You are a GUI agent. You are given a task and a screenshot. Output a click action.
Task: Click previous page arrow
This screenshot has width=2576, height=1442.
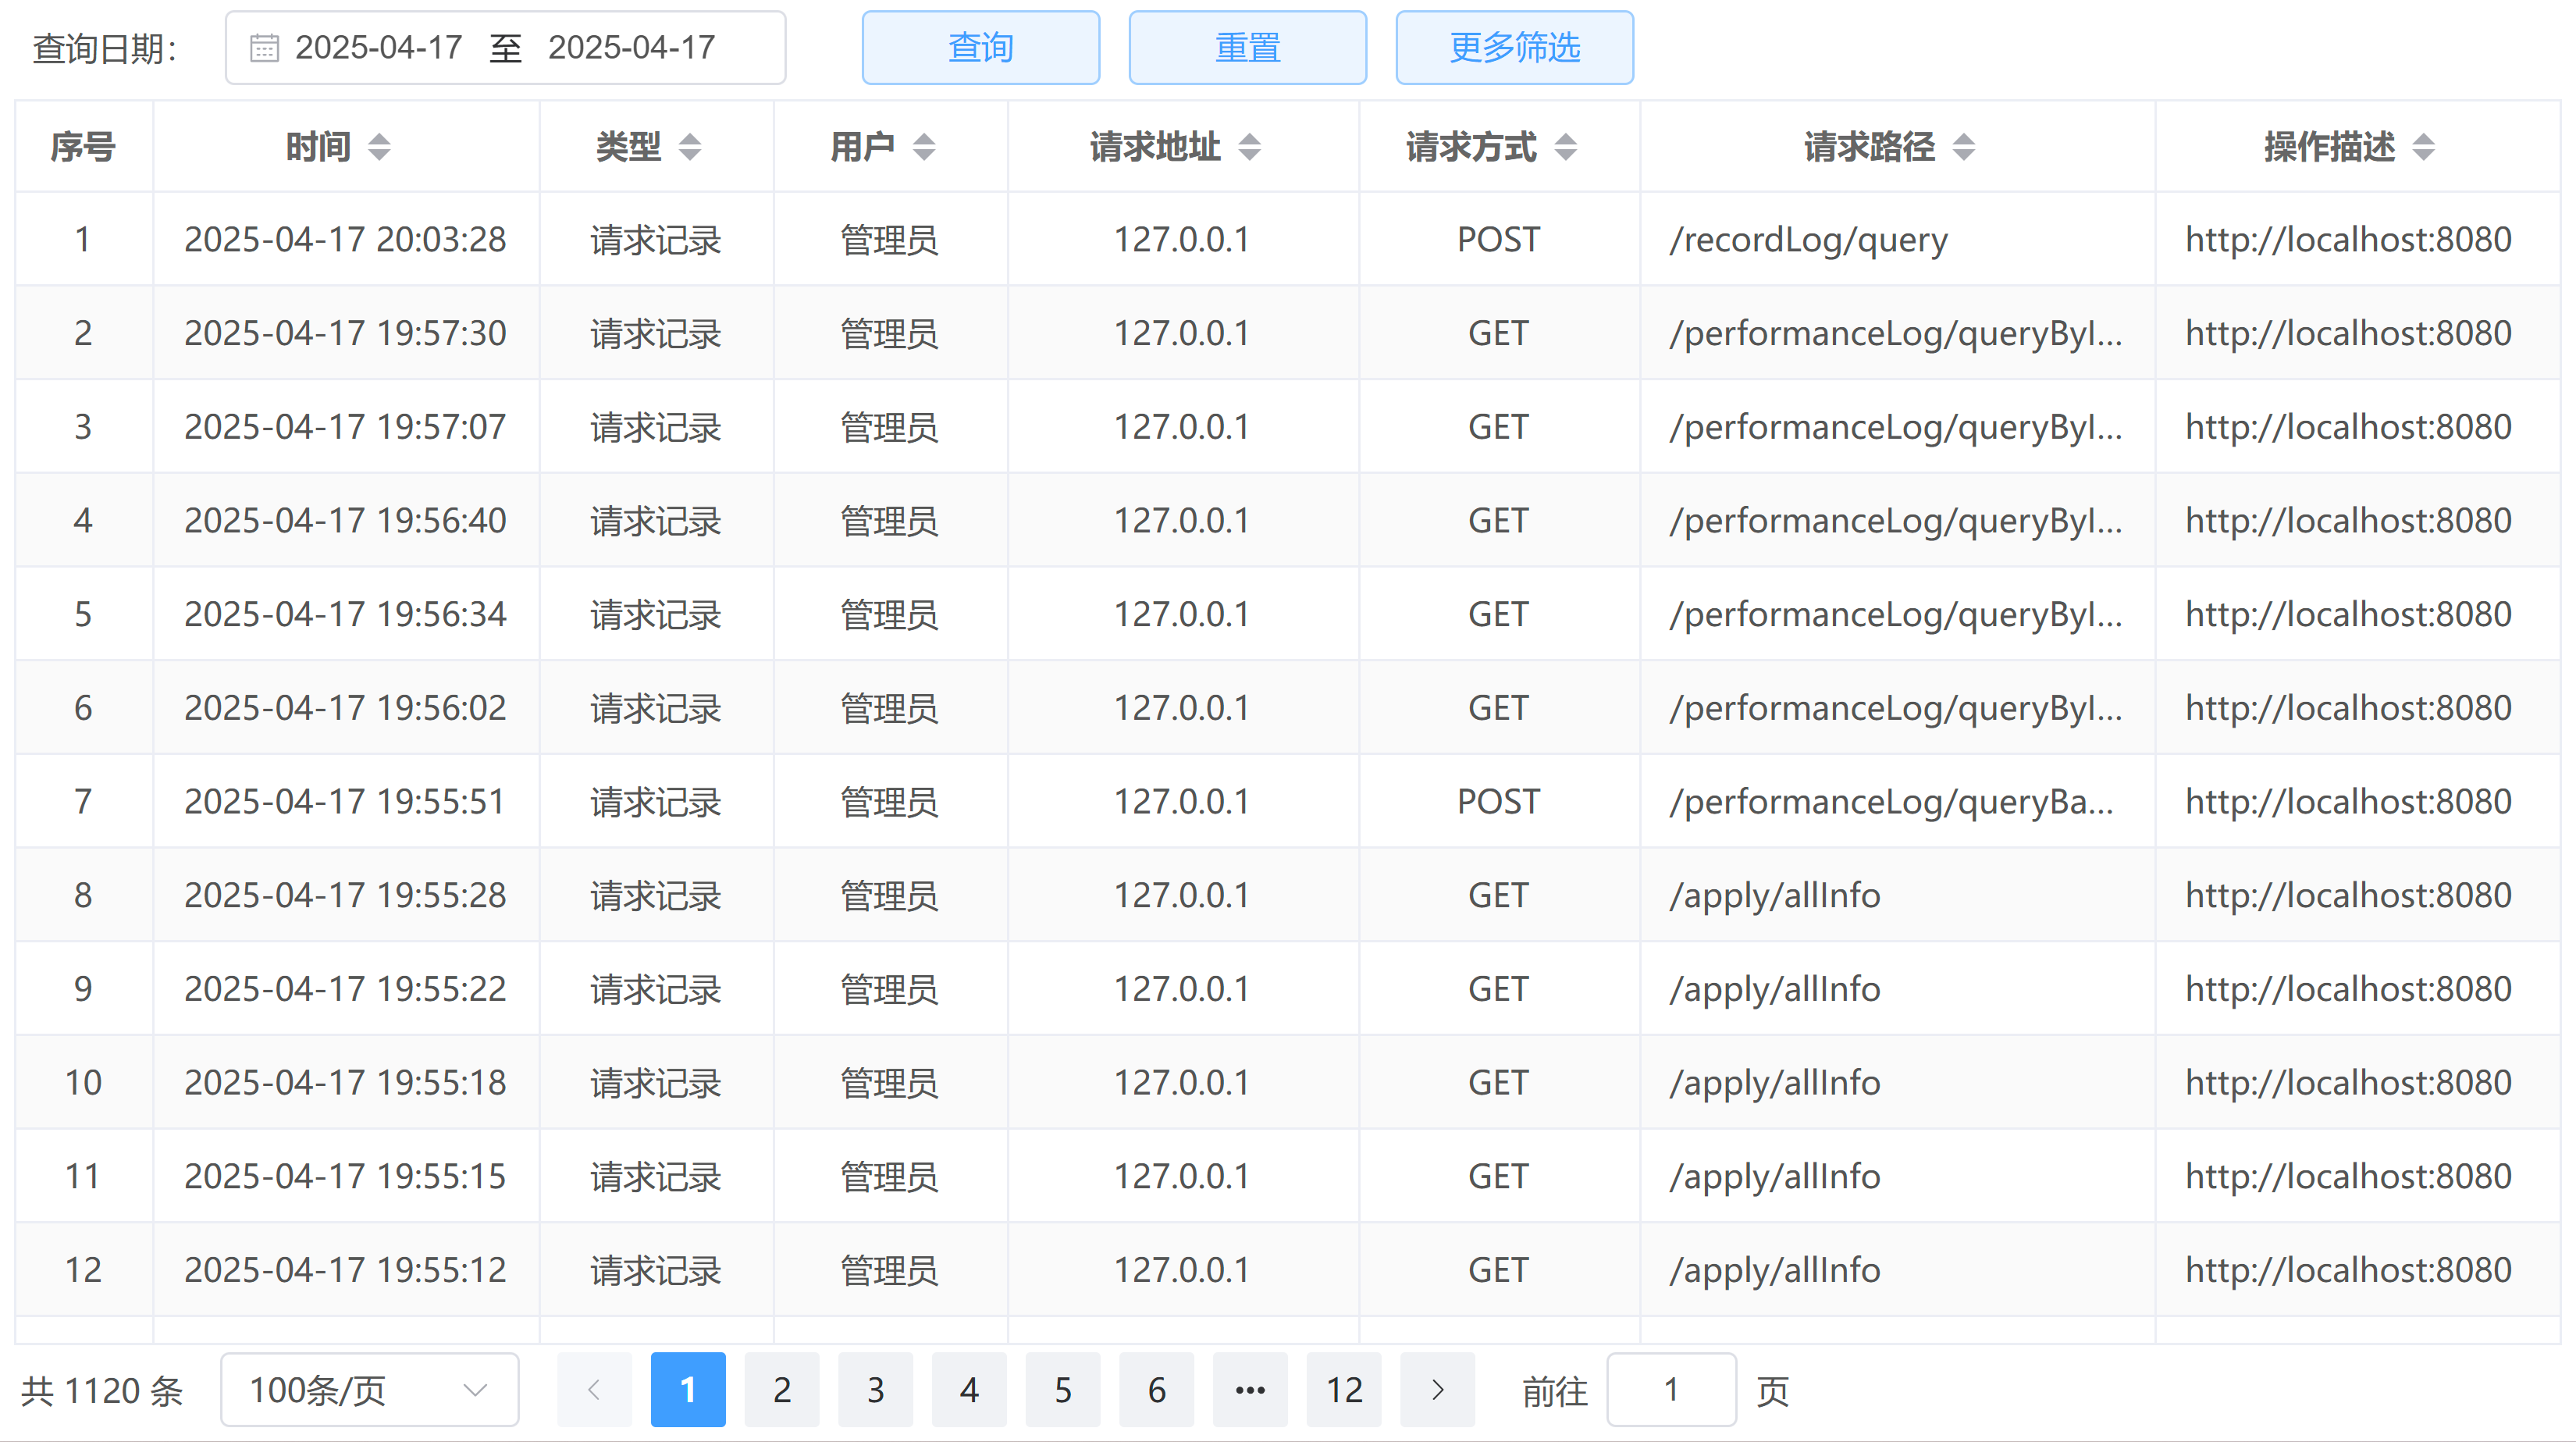594,1389
